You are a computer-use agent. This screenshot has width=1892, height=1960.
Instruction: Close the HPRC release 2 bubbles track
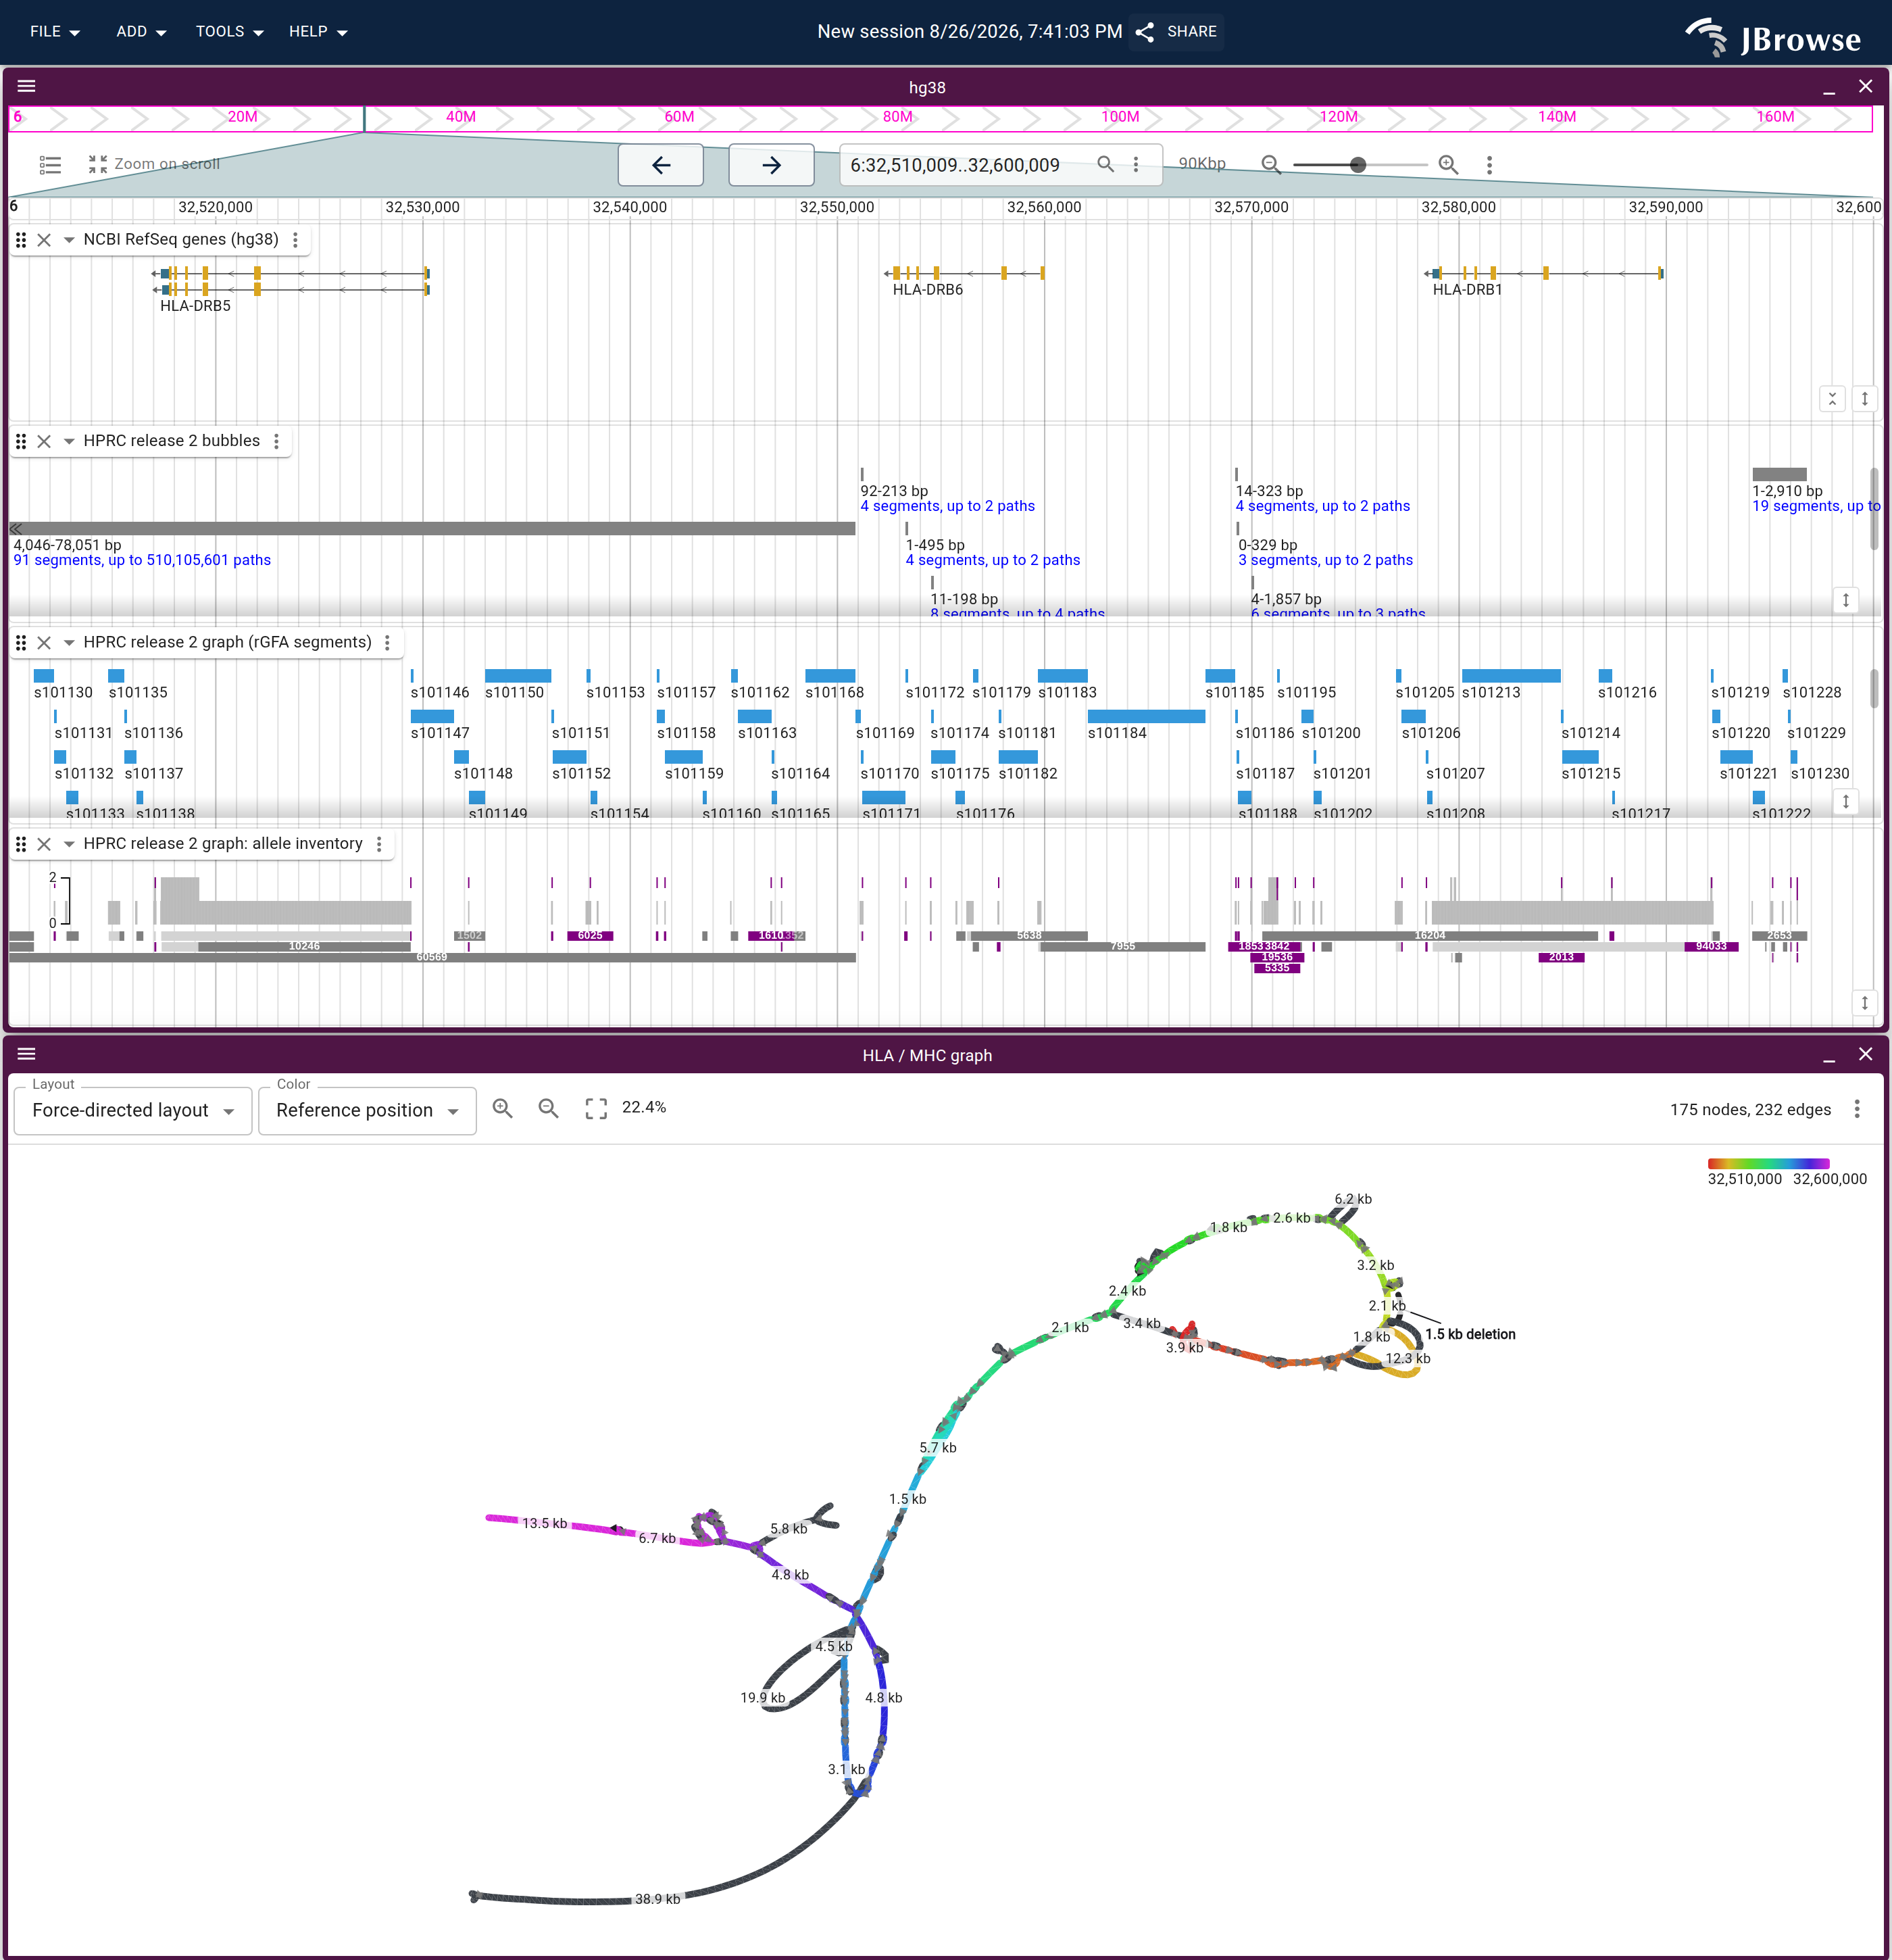[x=44, y=441]
